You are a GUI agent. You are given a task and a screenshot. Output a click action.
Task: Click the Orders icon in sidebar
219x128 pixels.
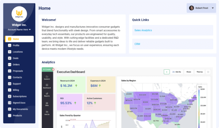[x=9, y=65]
